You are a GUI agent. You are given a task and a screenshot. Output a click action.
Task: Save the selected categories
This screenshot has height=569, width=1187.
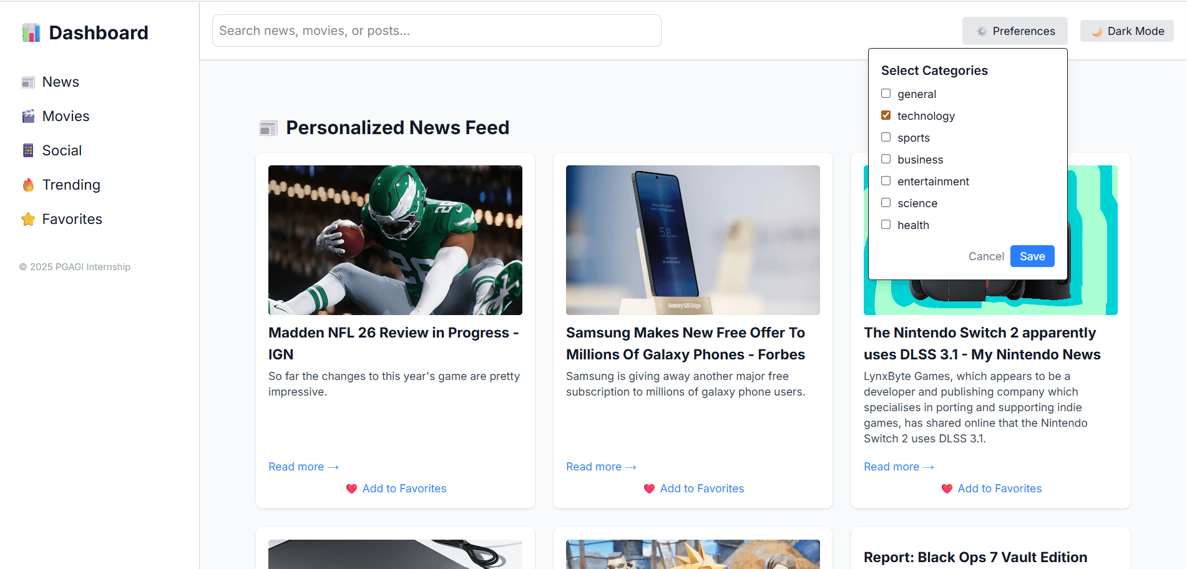[1032, 256]
